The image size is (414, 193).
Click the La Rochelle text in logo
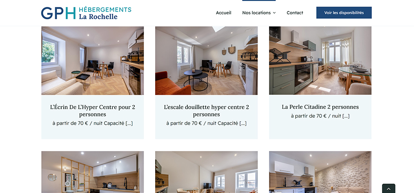[98, 16]
